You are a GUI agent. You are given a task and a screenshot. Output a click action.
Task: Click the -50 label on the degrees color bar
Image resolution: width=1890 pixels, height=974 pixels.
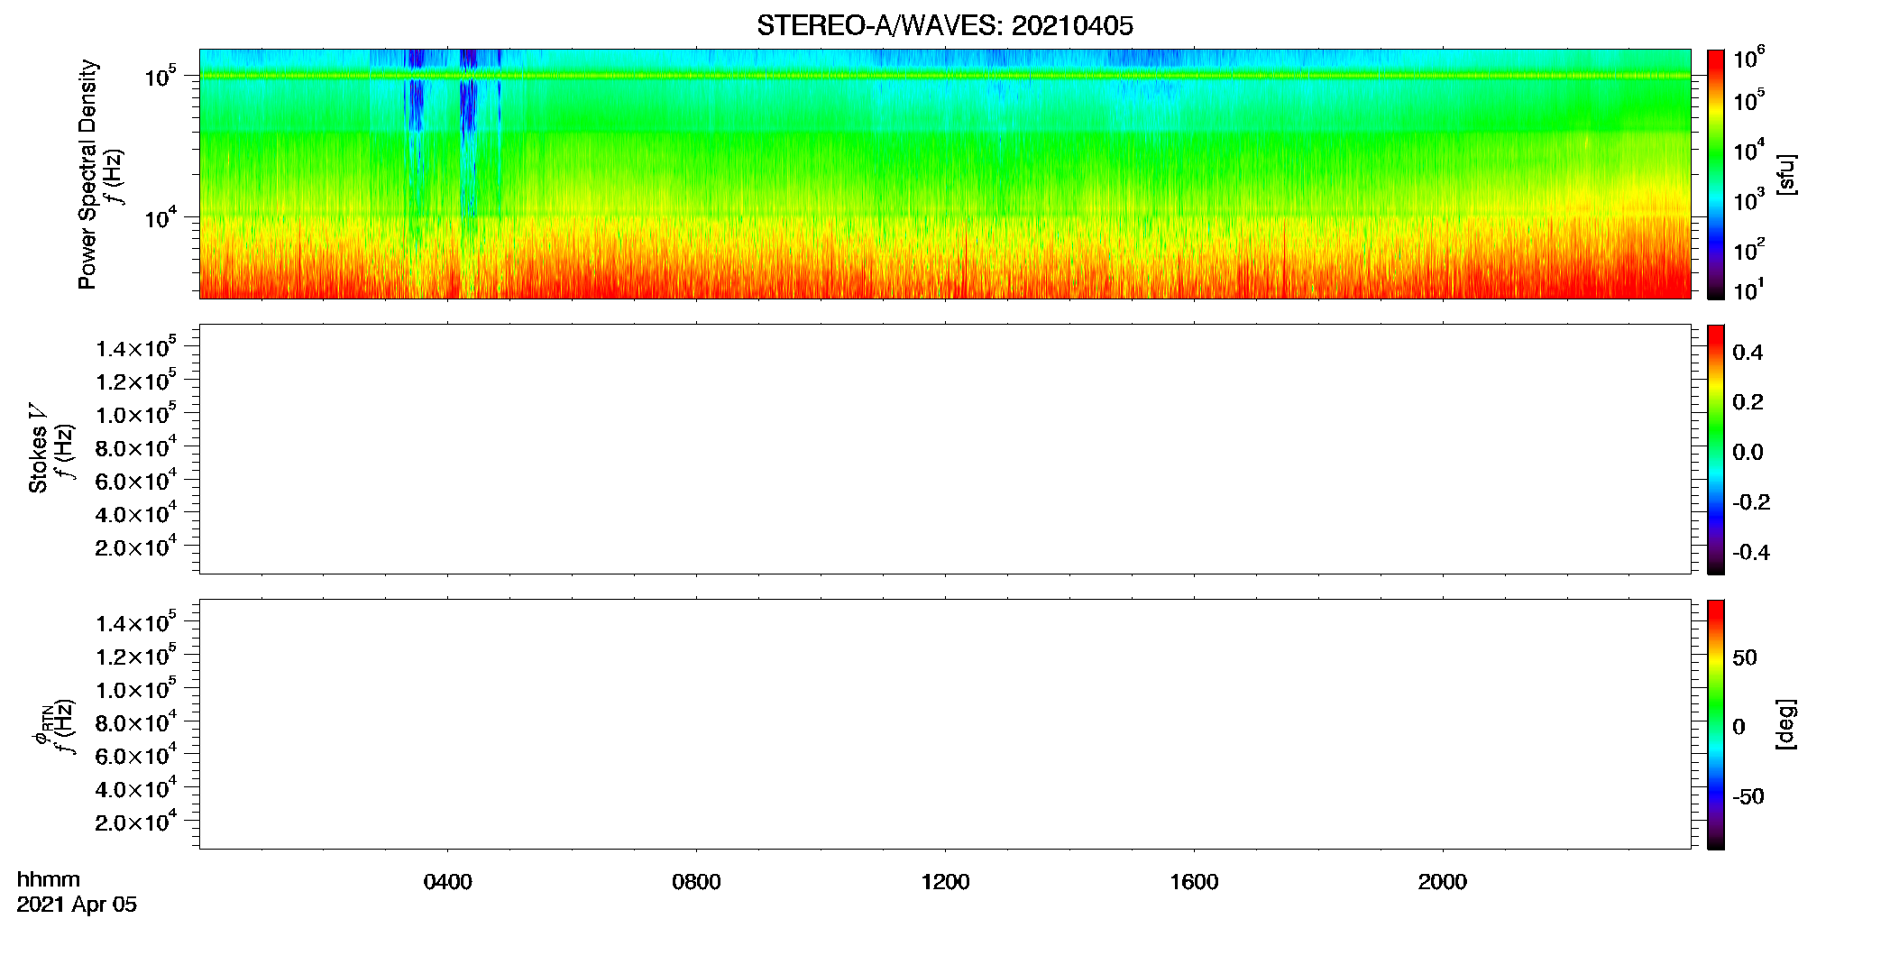[1748, 796]
